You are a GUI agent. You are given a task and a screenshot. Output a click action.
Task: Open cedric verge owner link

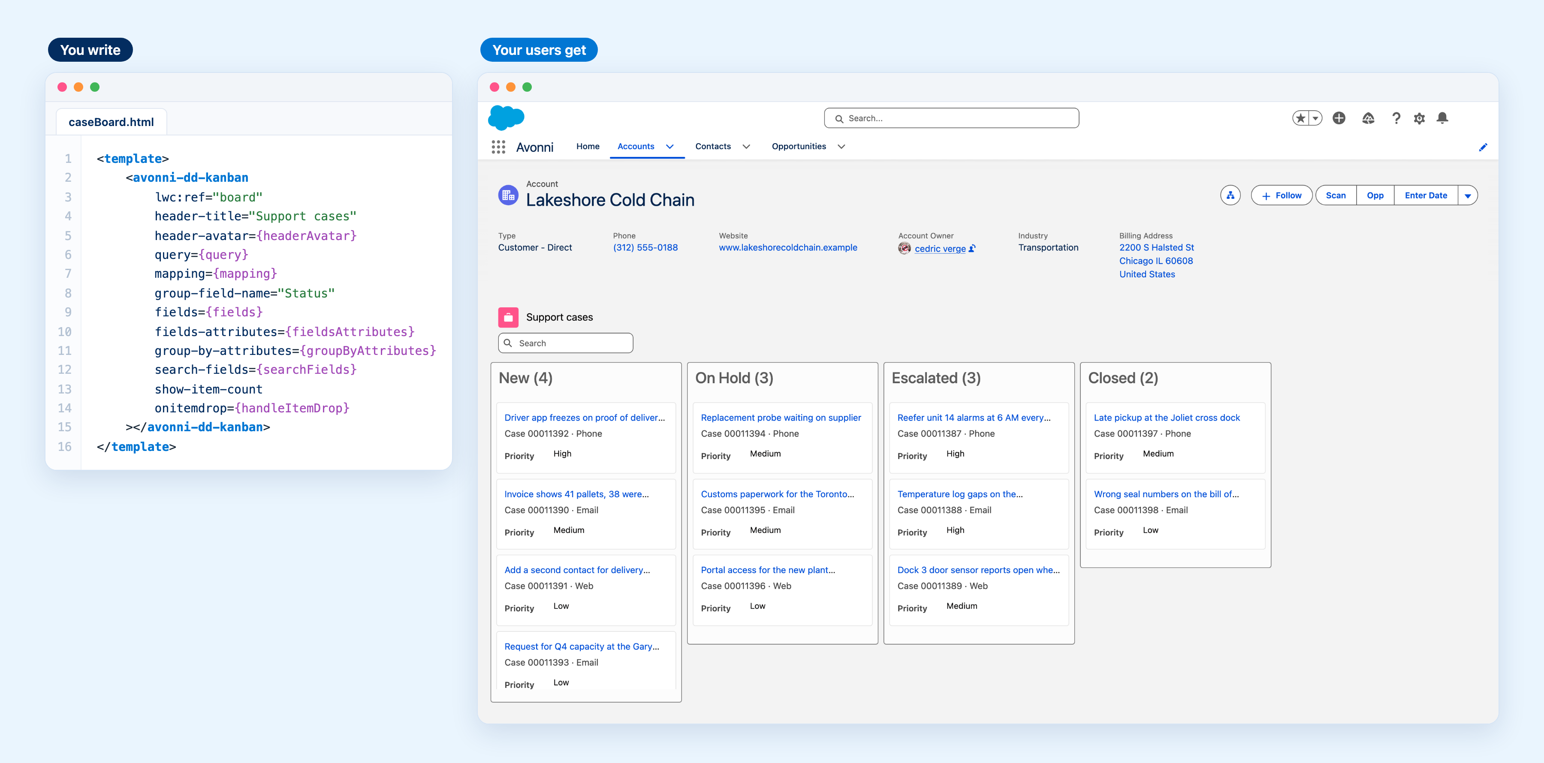pyautogui.click(x=940, y=249)
